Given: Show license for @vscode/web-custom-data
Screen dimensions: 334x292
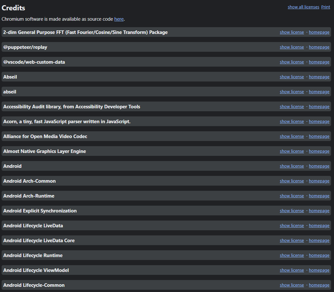Looking at the screenshot, I should click(x=292, y=62).
